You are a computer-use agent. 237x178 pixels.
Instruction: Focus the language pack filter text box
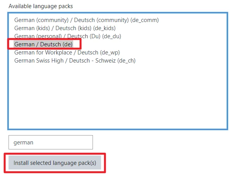coord(51,142)
